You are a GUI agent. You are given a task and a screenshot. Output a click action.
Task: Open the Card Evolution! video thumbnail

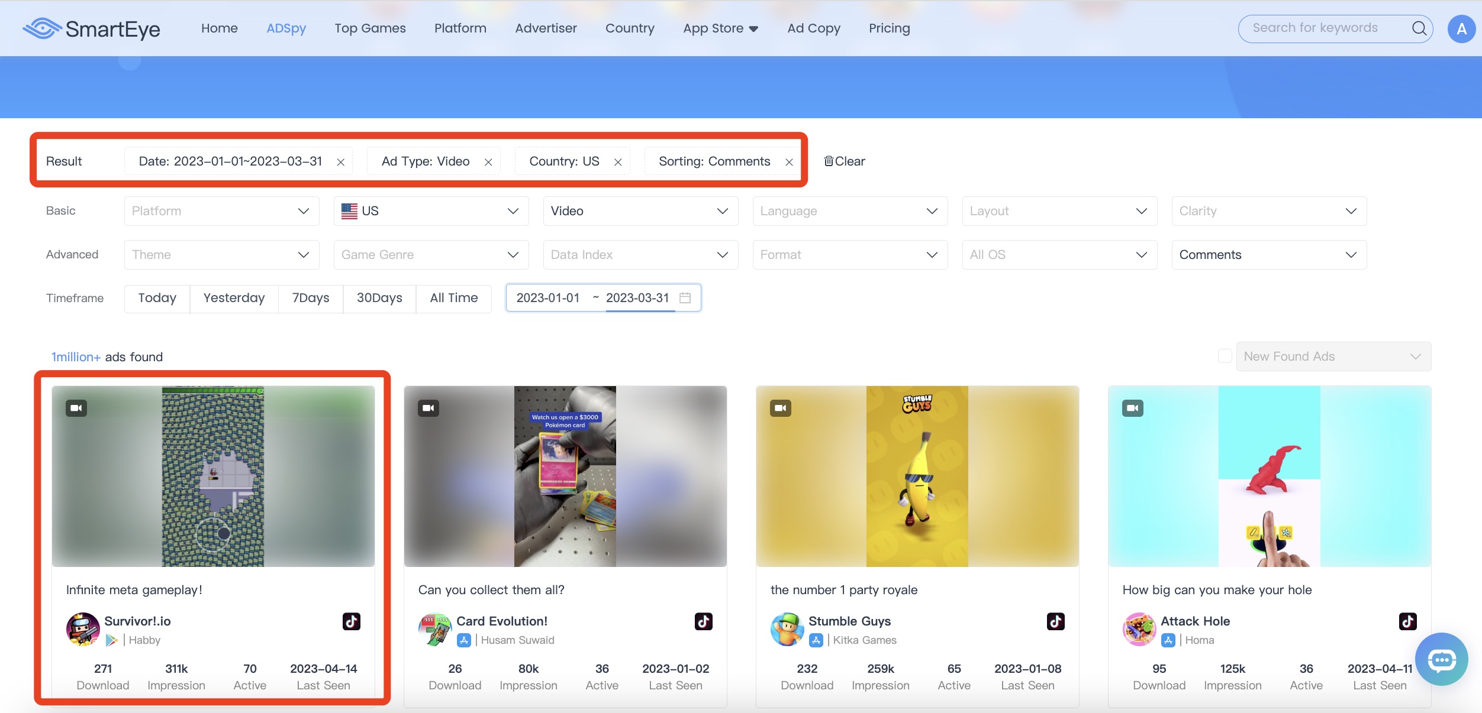click(565, 477)
